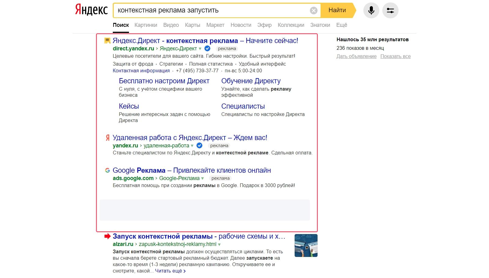Open search settings via the sliders icon

pyautogui.click(x=390, y=10)
